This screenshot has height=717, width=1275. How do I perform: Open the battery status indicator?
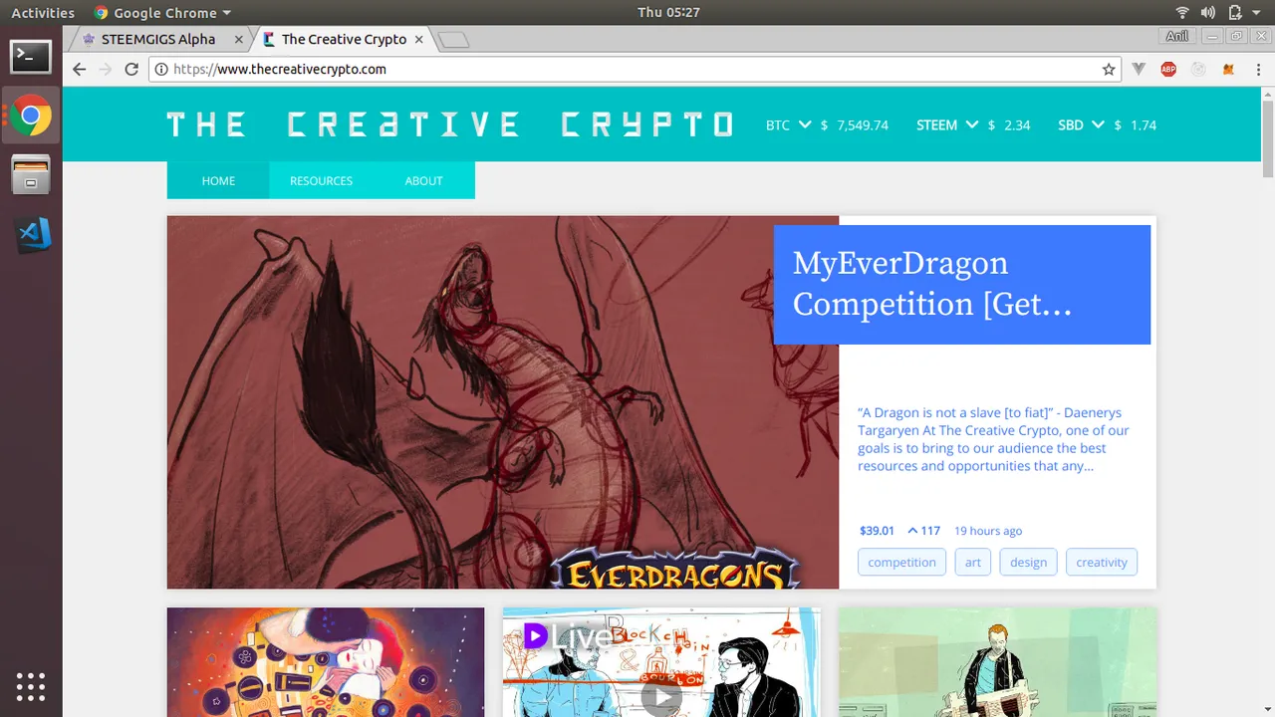pos(1235,13)
